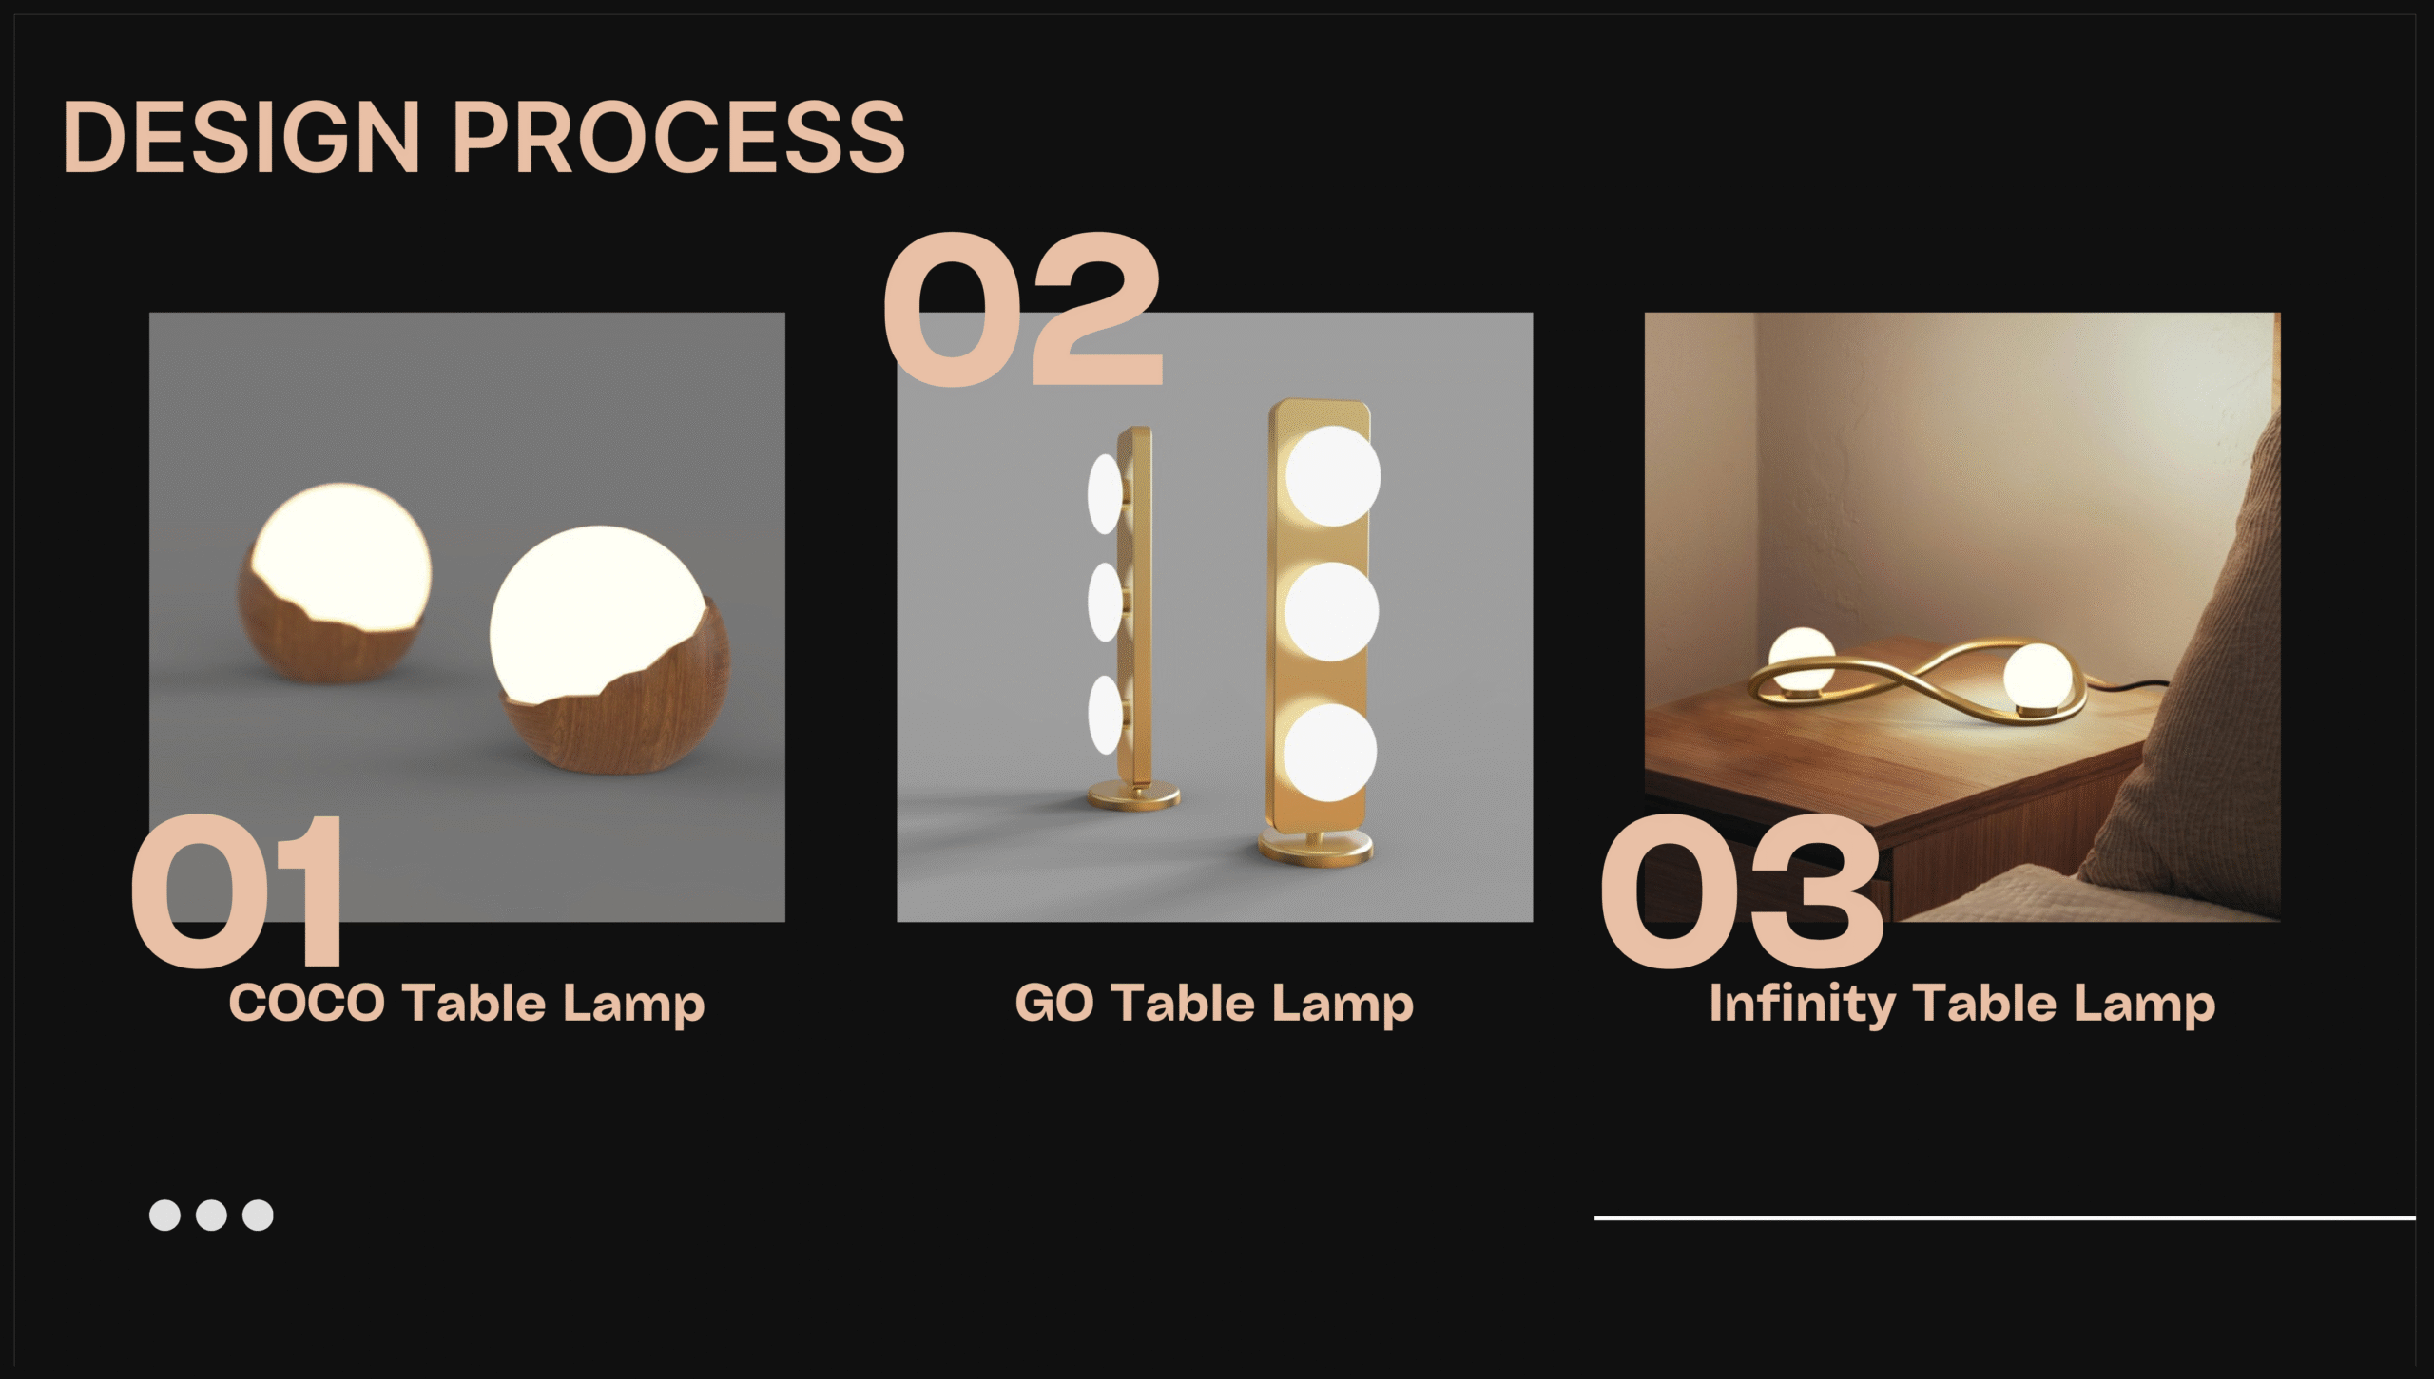Click the white horizontal line
This screenshot has height=1379, width=2434.
(2004, 1217)
